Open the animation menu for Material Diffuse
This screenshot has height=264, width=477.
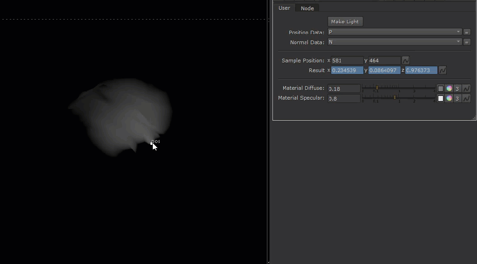coord(466,88)
